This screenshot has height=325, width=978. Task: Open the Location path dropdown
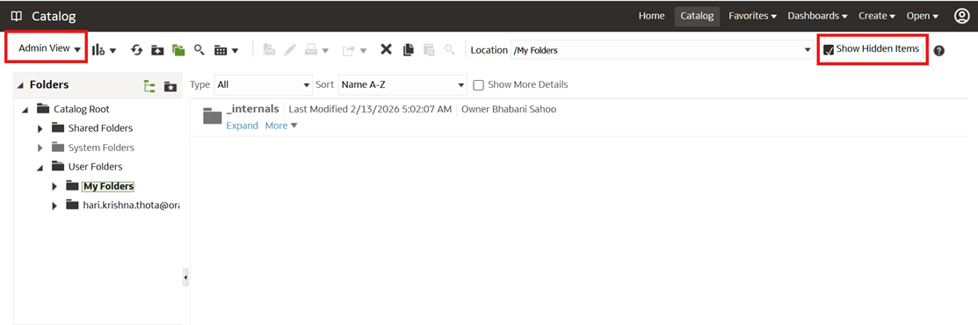(808, 50)
